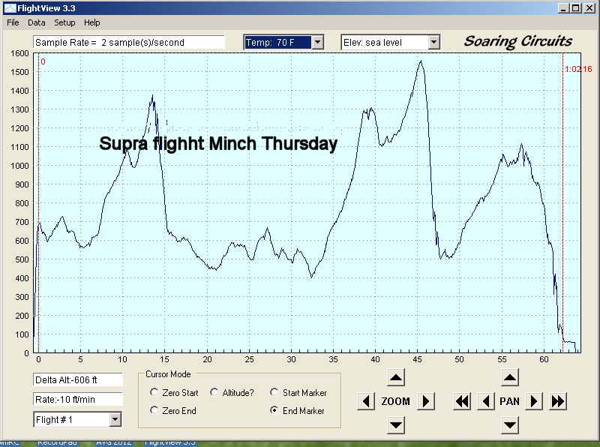Open the Setup menu
Screen dimensions: 600x447
(64, 22)
